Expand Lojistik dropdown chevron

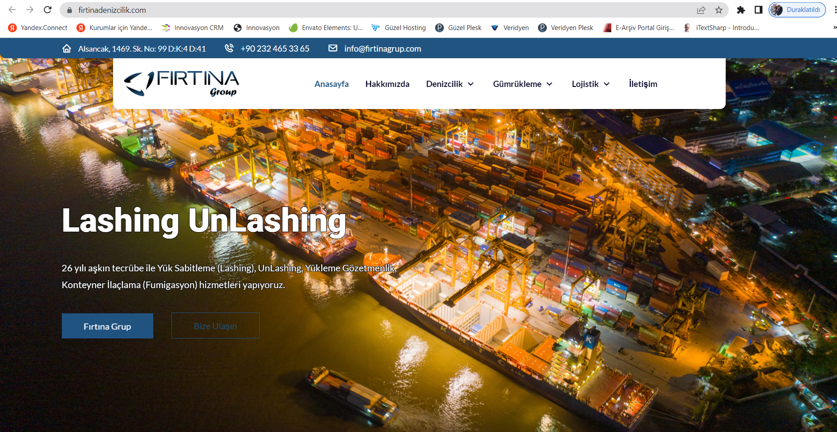[607, 84]
